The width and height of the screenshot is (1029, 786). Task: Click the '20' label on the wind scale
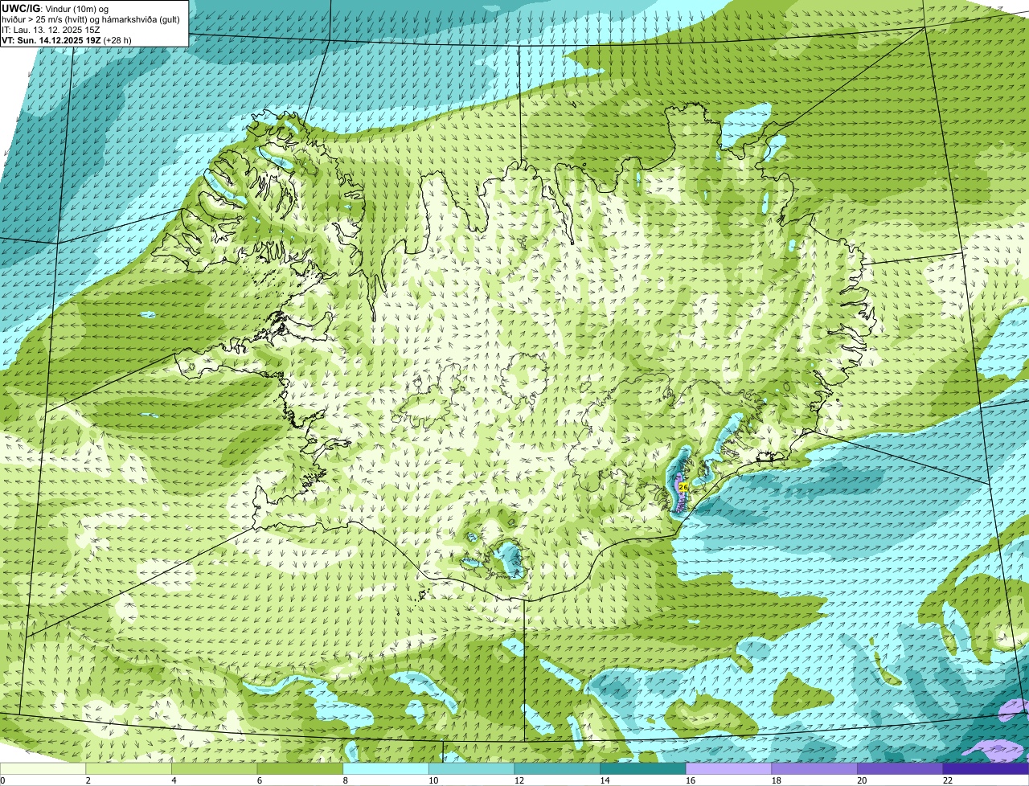tap(862, 780)
